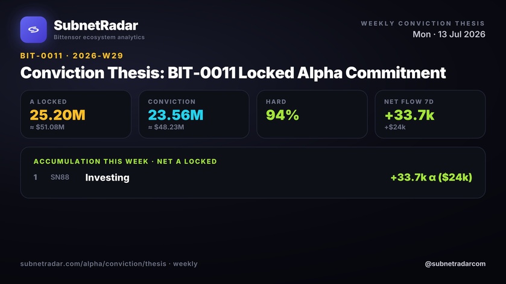Screen dimensions: 506x284
Task: Click the Bittensor ecosystem analytics tagline
Action: pos(99,37)
